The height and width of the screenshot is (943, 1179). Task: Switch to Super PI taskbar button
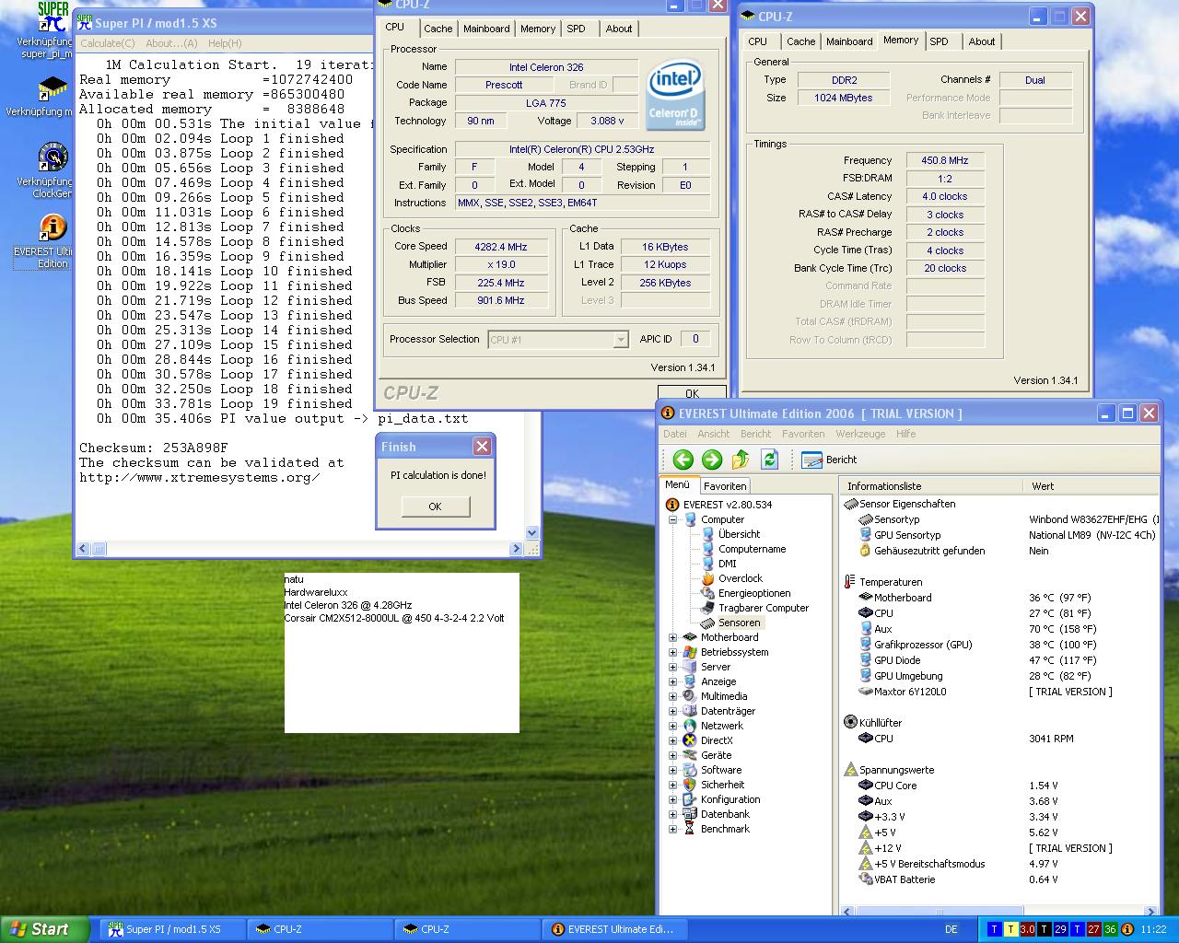coord(171,929)
